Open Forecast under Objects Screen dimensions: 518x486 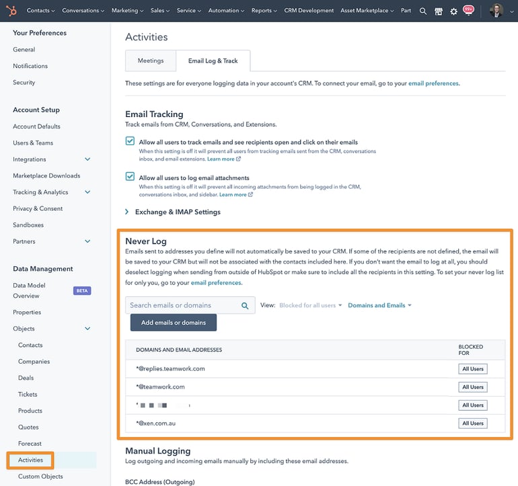click(x=30, y=444)
